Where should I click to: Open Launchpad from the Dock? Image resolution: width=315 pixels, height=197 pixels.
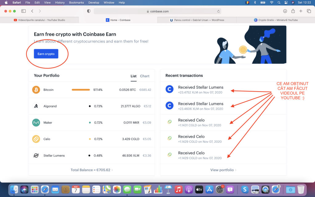click(x=34, y=189)
